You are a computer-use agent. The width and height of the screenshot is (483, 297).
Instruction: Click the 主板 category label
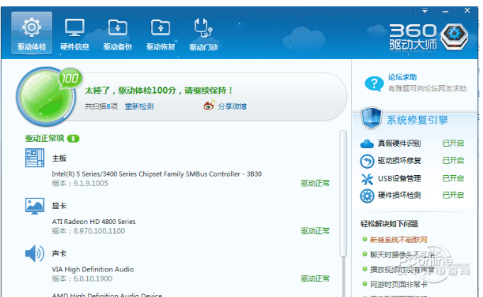pos(59,159)
